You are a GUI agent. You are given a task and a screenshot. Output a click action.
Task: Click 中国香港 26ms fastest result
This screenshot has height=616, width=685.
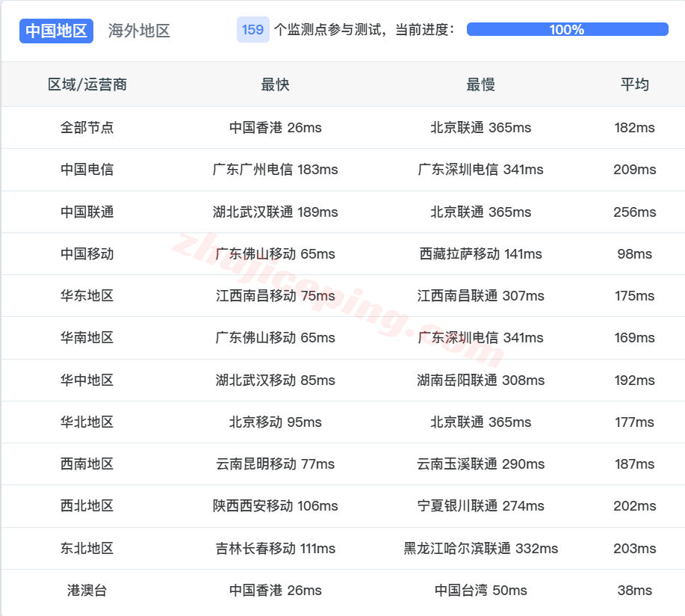276,127
